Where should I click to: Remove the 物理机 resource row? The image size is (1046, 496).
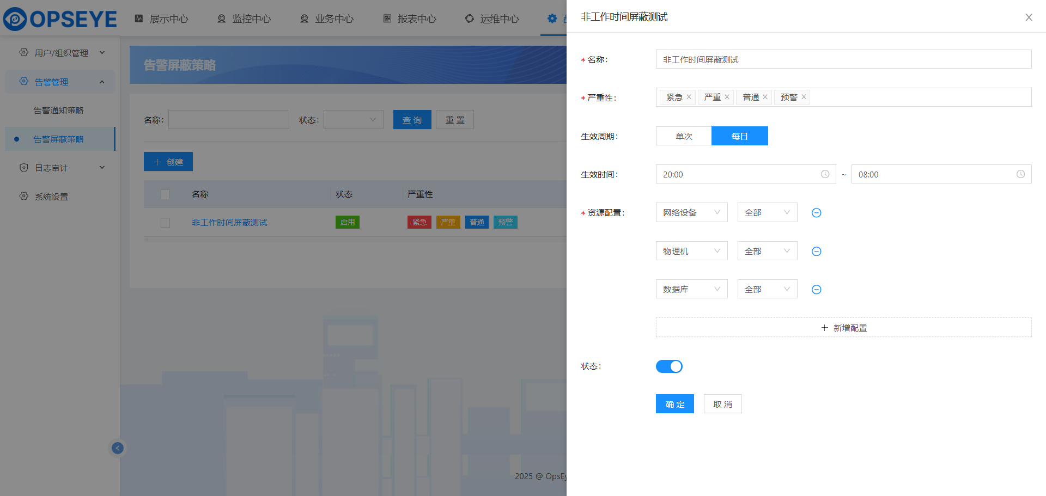pos(816,252)
